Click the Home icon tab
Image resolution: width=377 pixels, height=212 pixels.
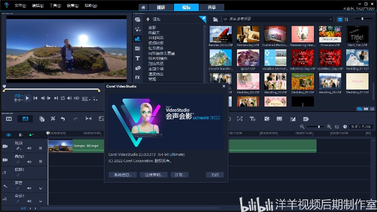point(143,7)
